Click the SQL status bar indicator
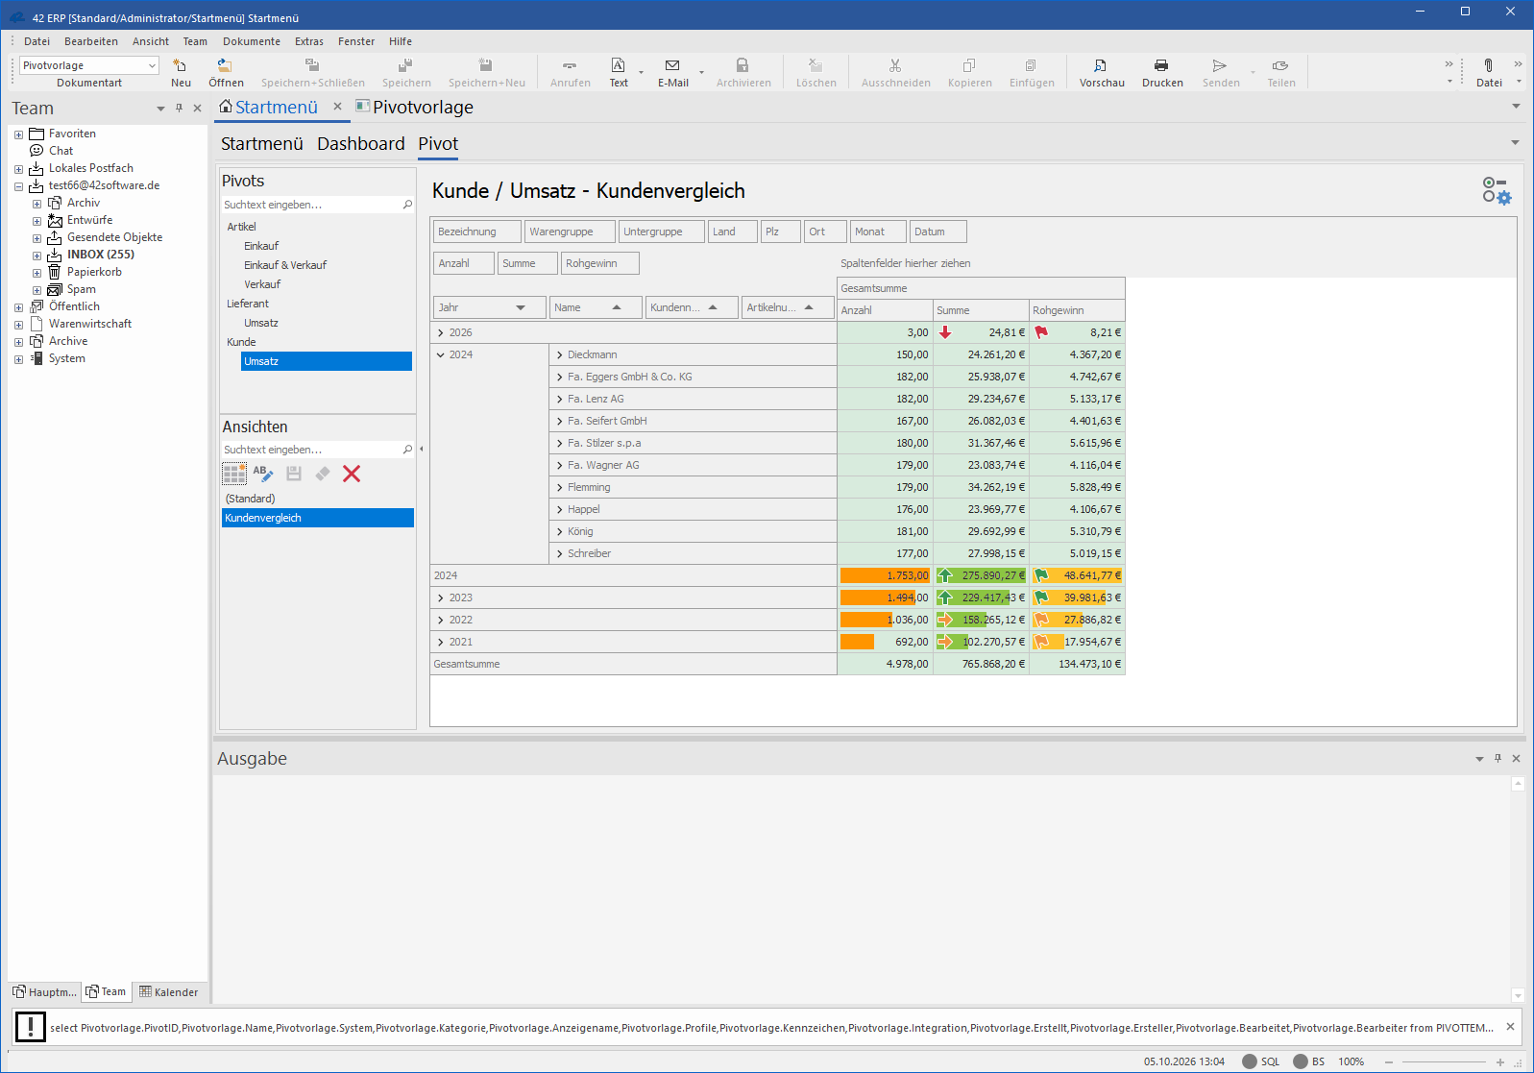Screen dimensions: 1534x1073 (x=1260, y=1061)
